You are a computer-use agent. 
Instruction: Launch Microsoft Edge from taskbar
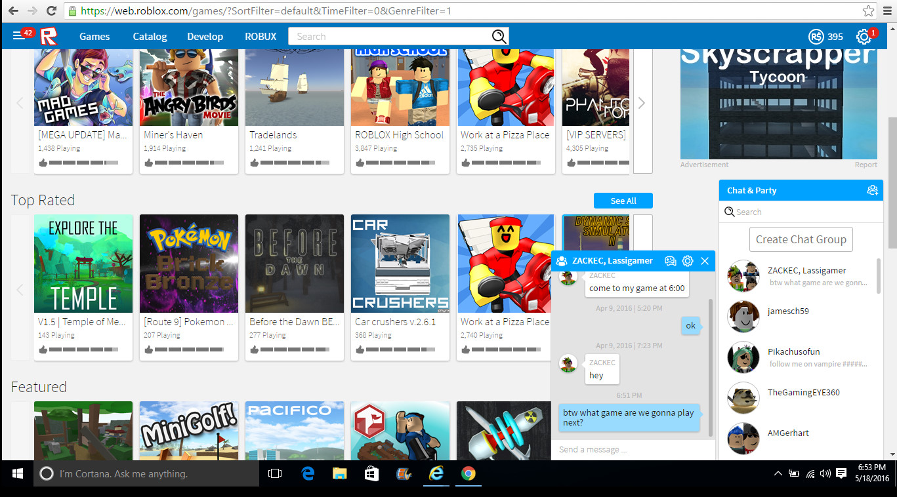pos(307,473)
